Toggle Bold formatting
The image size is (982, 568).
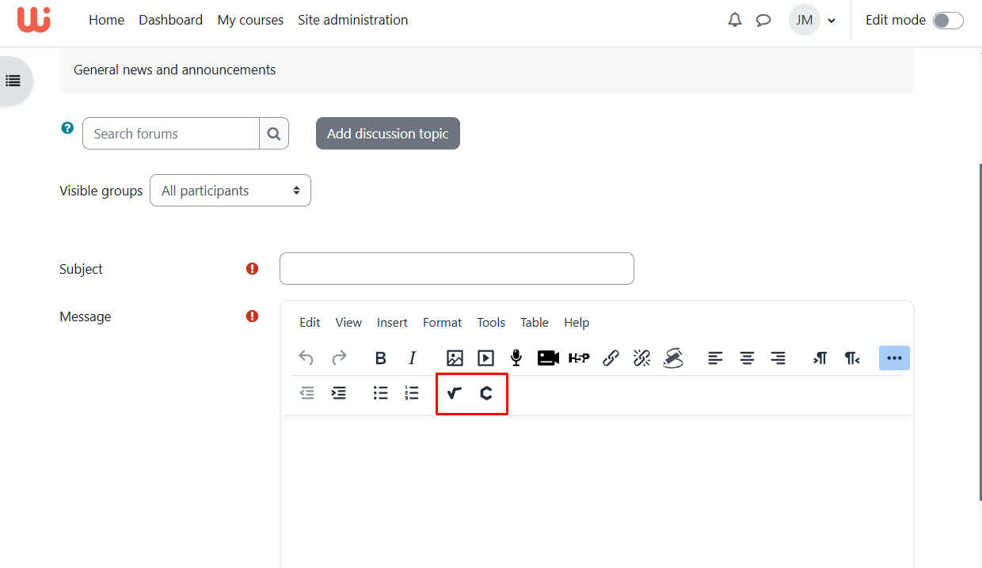coord(380,358)
